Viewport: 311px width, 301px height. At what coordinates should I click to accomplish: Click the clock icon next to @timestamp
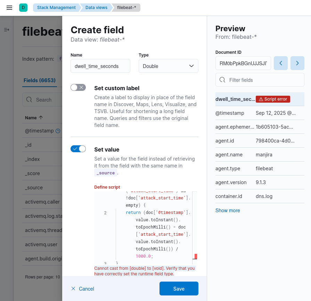point(58,131)
